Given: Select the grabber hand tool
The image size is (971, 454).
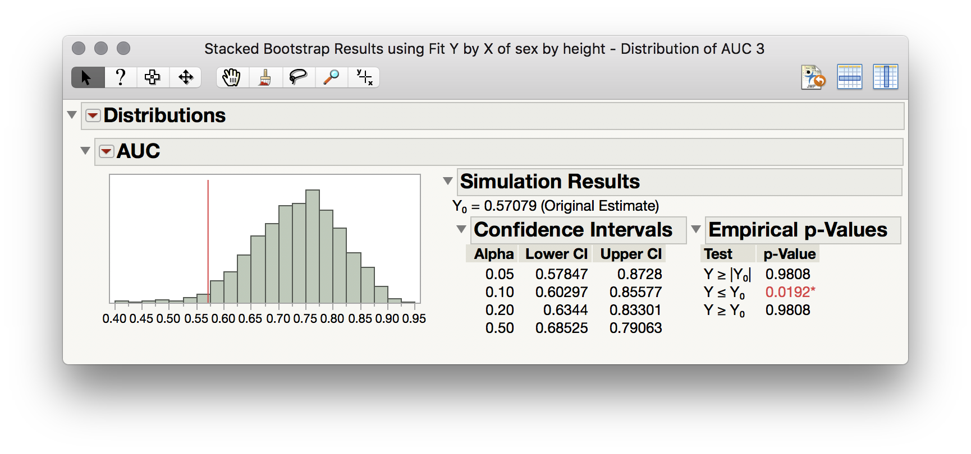Looking at the screenshot, I should [232, 77].
